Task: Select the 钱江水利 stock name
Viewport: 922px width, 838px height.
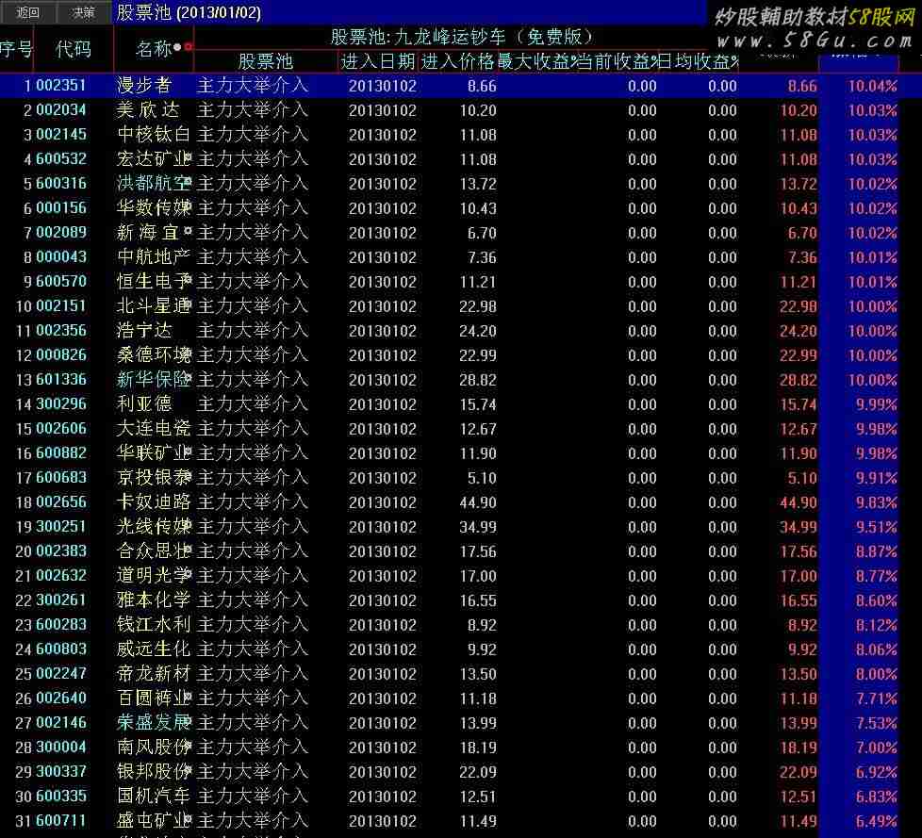Action: click(x=154, y=625)
